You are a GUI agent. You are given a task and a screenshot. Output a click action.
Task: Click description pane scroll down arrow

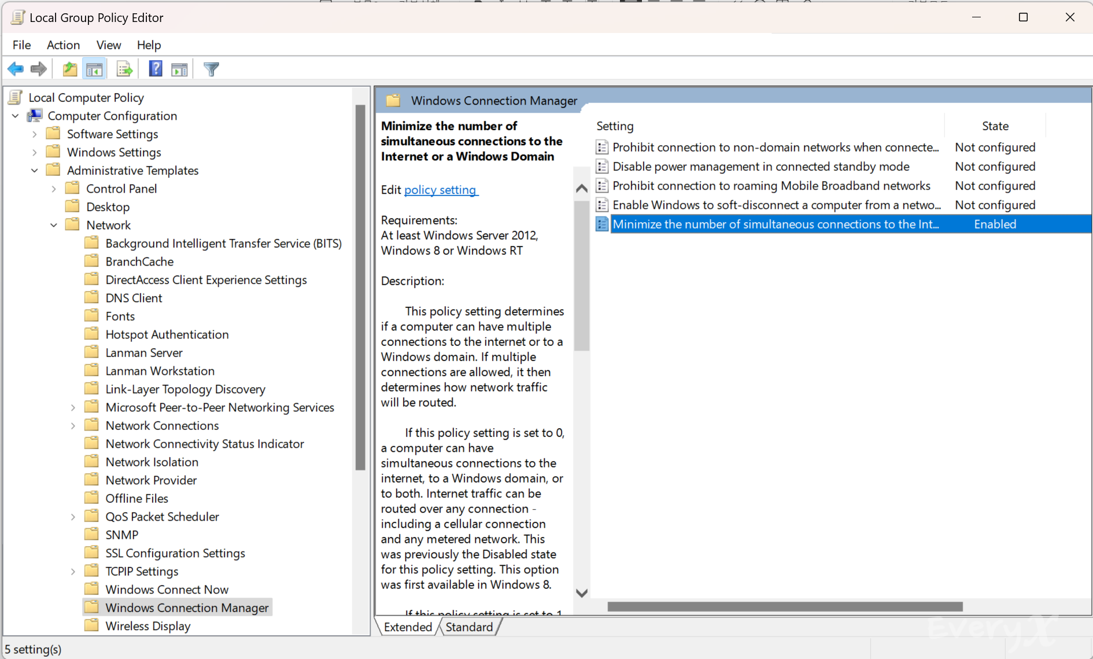click(582, 593)
